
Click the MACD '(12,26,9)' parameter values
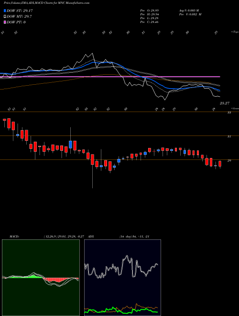[65, 237]
